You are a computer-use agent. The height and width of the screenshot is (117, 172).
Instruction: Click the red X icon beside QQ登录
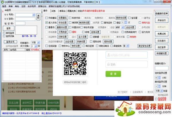click(x=3, y=11)
